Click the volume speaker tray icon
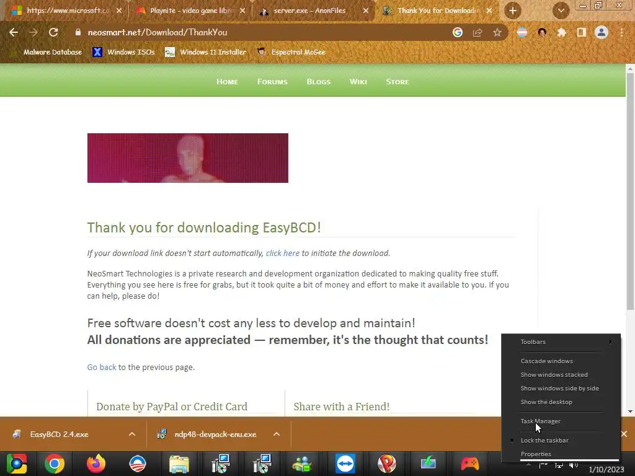The height and width of the screenshot is (476, 635). (x=574, y=465)
